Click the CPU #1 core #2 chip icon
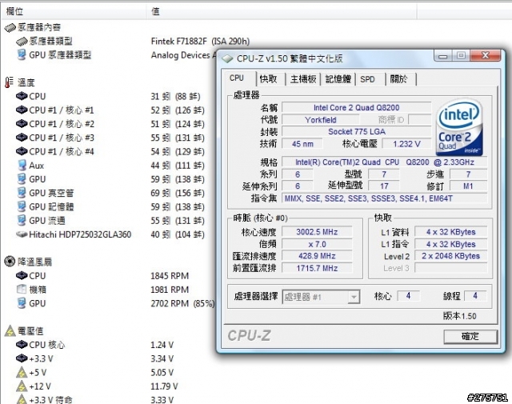Image resolution: width=512 pixels, height=404 pixels. 22,124
